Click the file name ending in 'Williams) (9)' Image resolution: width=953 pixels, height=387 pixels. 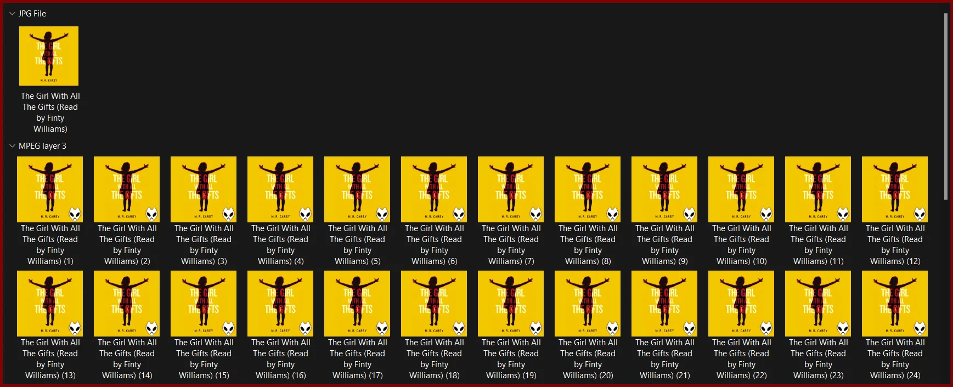665,245
